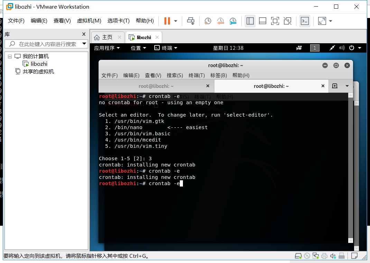Close the 主页 tab
The width and height of the screenshot is (370, 263).
(119, 37)
